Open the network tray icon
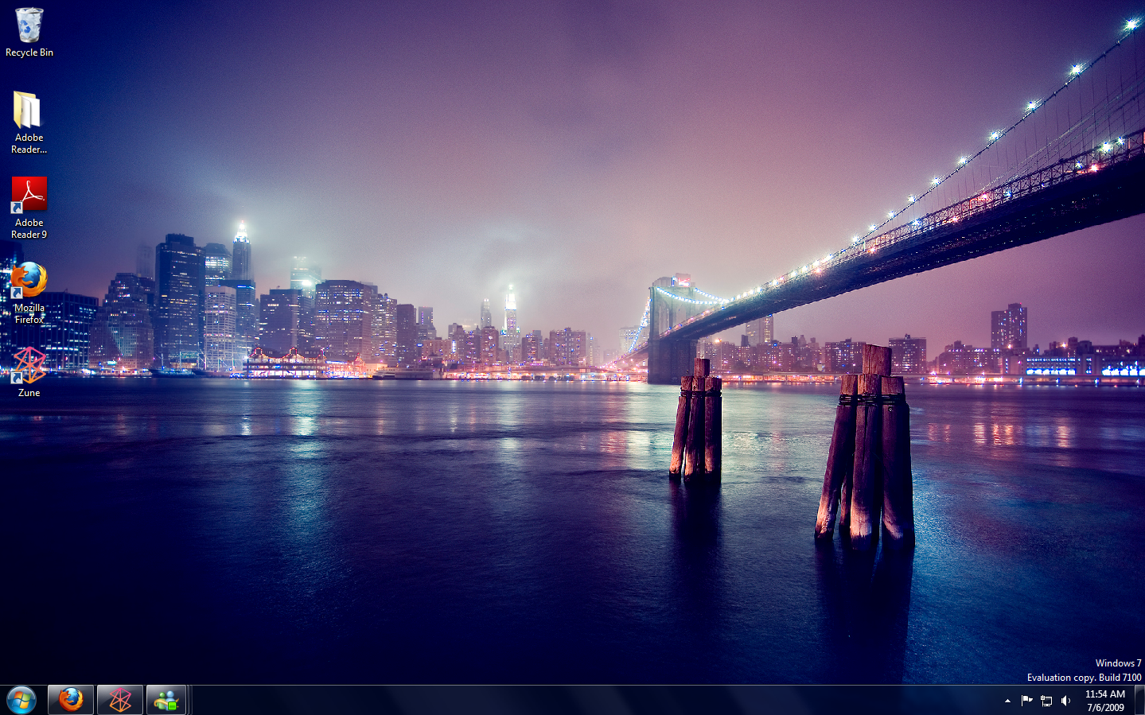The height and width of the screenshot is (715, 1145). pyautogui.click(x=1046, y=701)
